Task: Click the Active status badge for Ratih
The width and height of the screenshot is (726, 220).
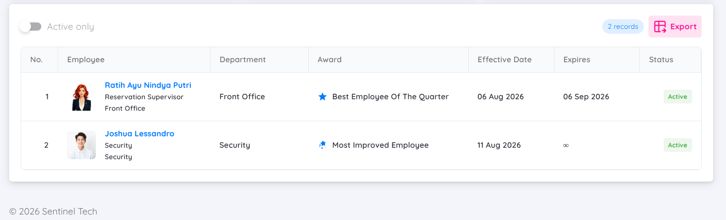Action: point(677,97)
